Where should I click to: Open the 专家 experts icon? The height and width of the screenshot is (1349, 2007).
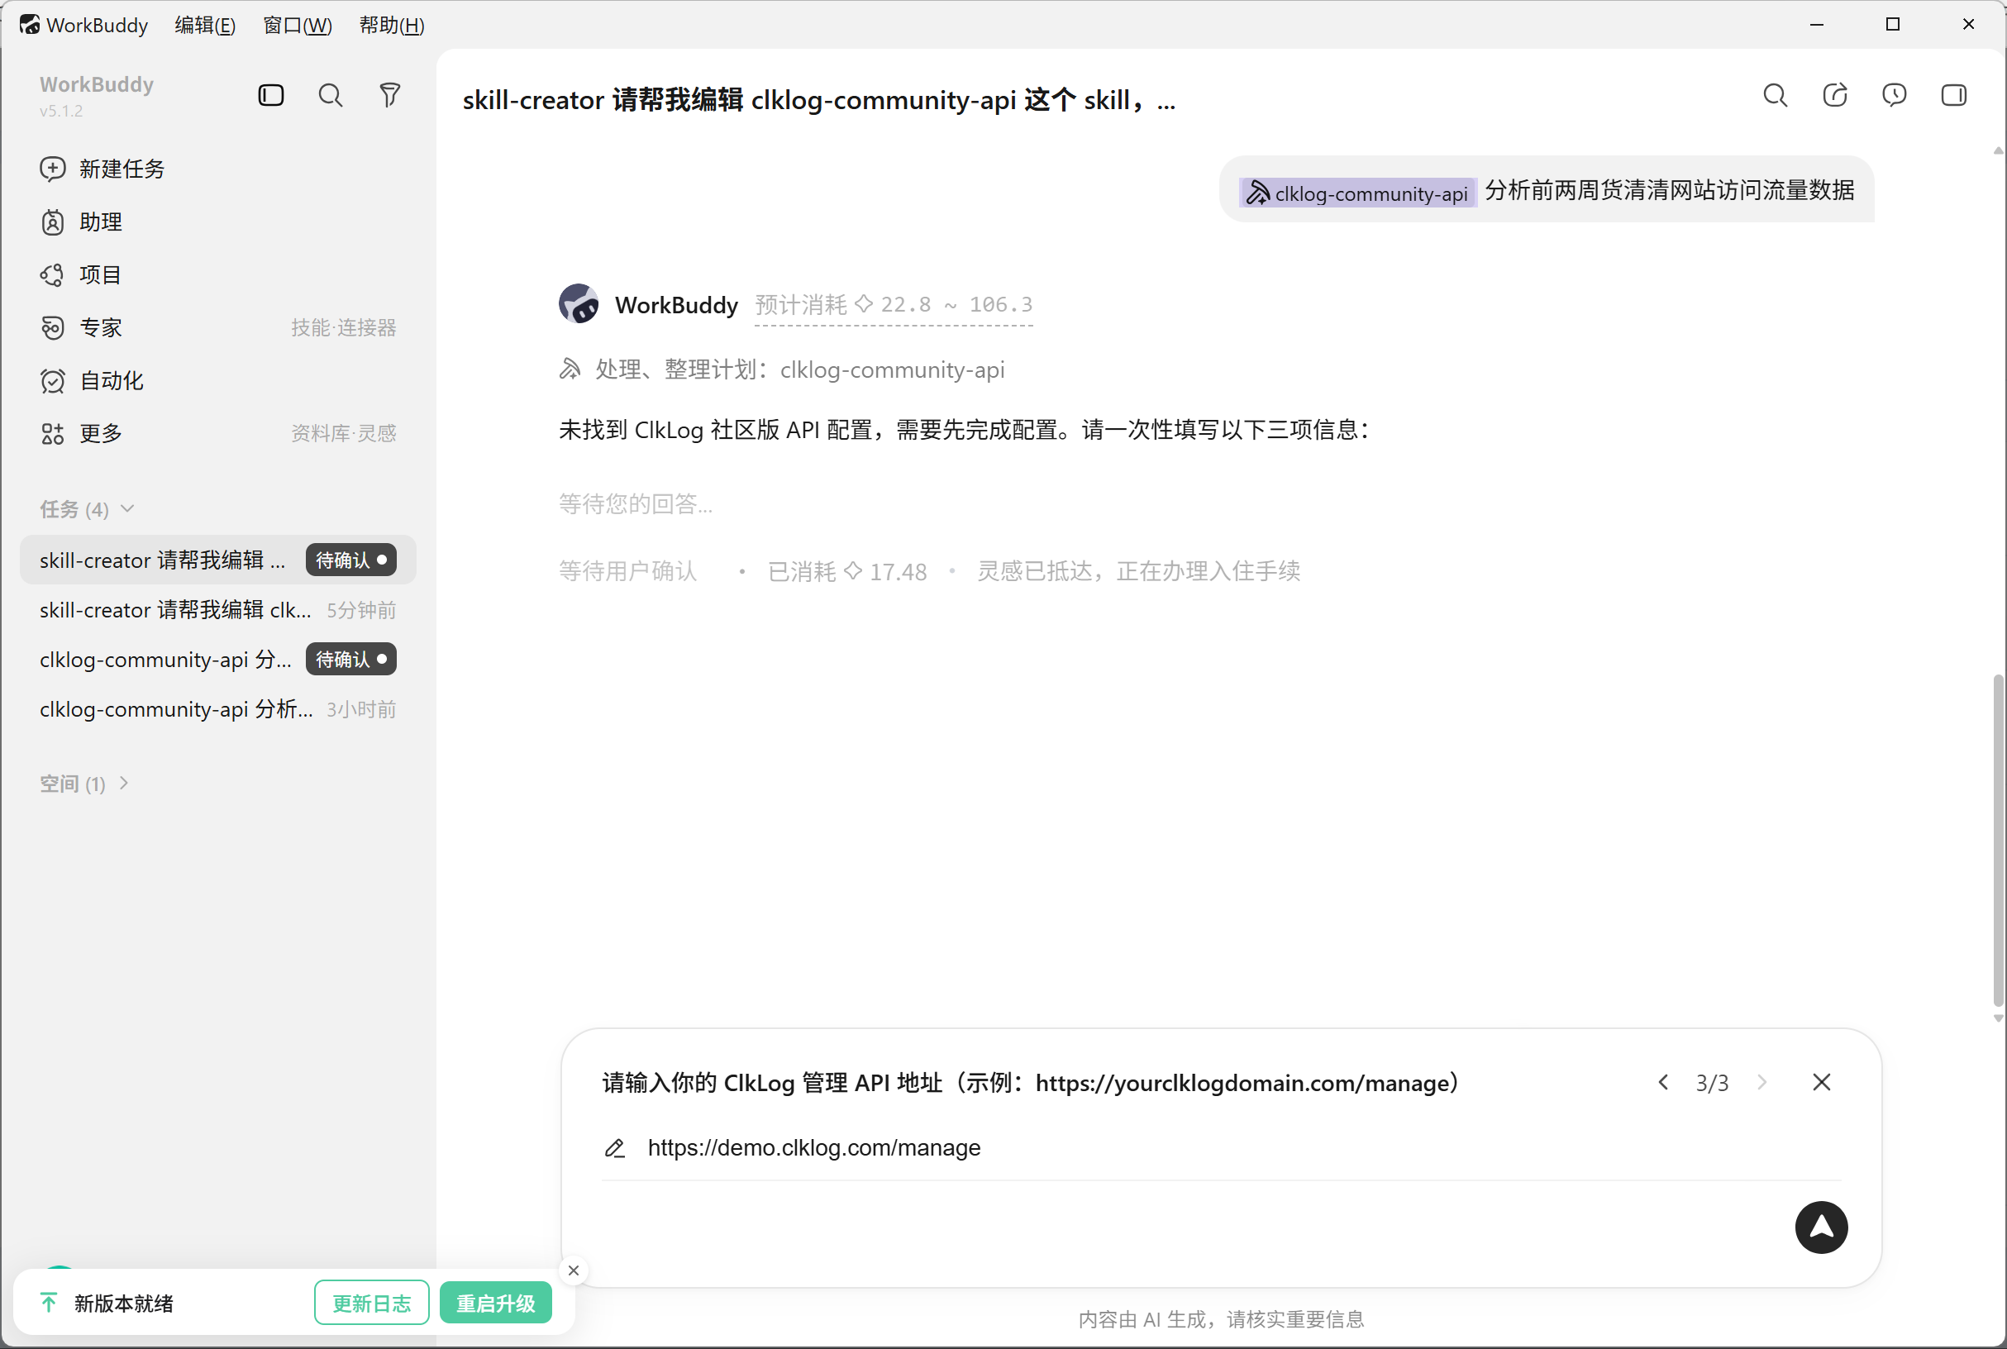pos(52,328)
